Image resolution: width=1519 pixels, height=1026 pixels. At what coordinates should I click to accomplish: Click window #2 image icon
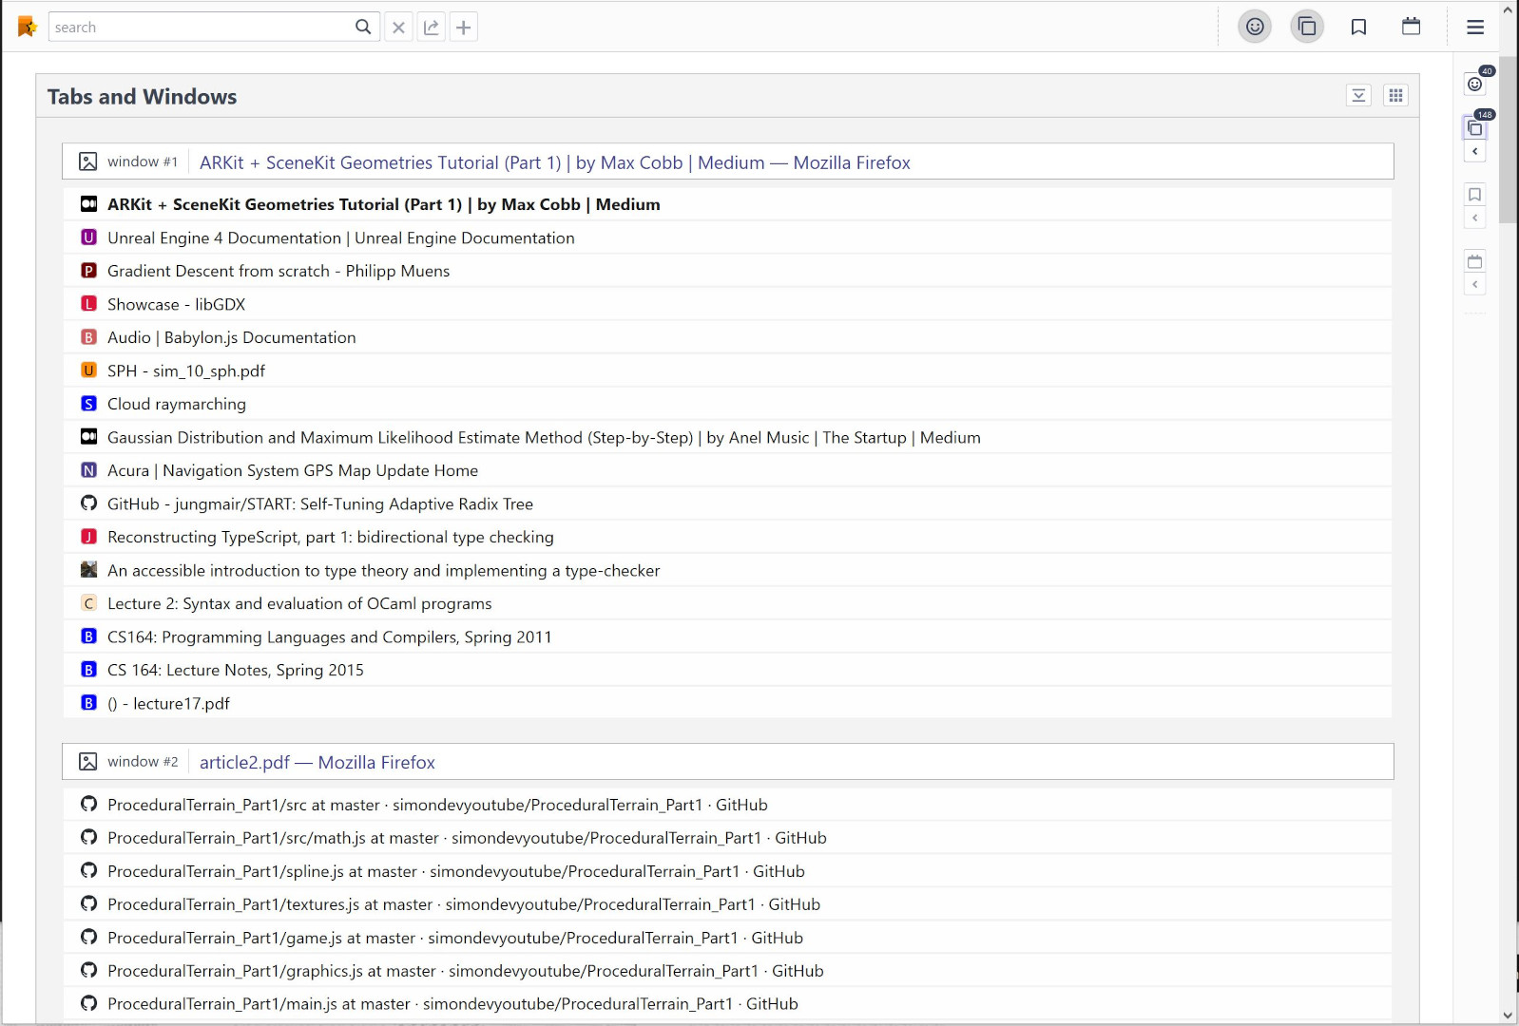(x=88, y=762)
